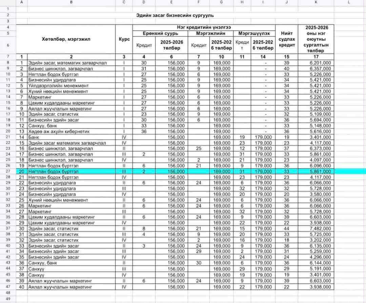366x303 pixels.
Task: Click professional credit 25 for program number 16
Action: (x=199, y=148)
